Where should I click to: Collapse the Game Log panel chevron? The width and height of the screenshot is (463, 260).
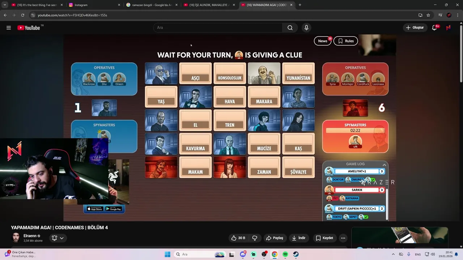click(x=384, y=165)
